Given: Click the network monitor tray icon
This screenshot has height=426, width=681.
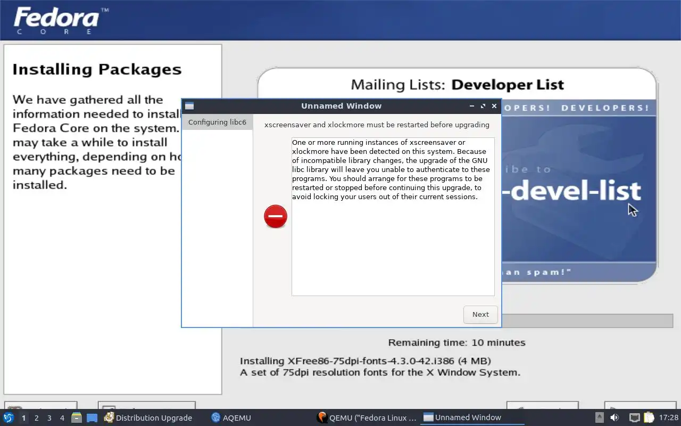Looking at the screenshot, I should 634,418.
